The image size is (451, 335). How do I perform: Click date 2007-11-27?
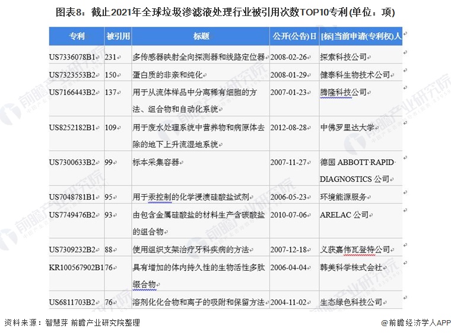[288, 162]
